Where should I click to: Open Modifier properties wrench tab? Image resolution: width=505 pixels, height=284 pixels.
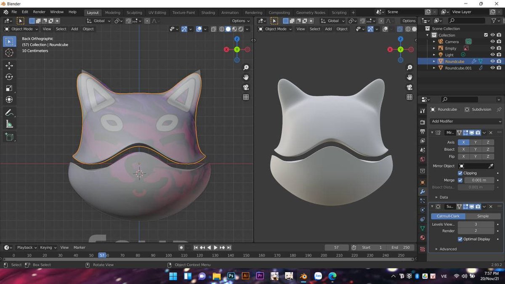[423, 191]
